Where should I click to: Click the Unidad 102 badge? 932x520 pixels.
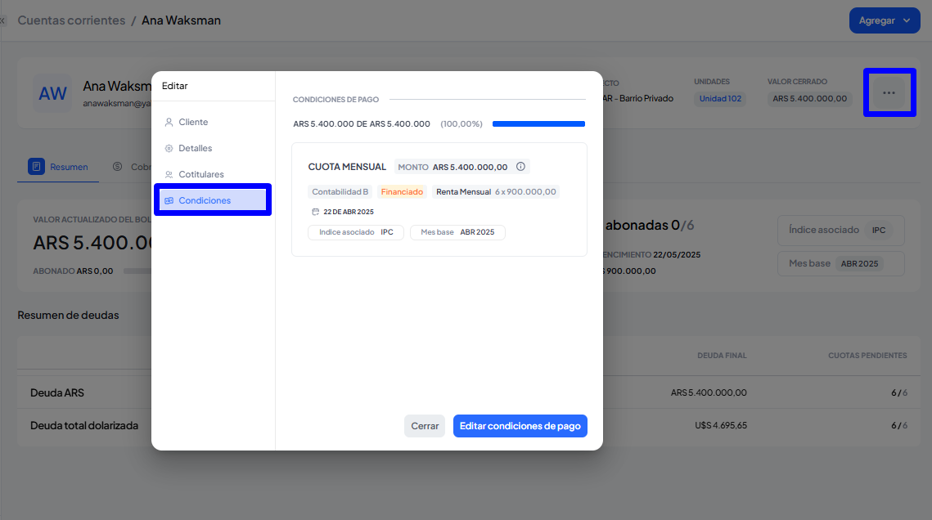click(x=719, y=99)
